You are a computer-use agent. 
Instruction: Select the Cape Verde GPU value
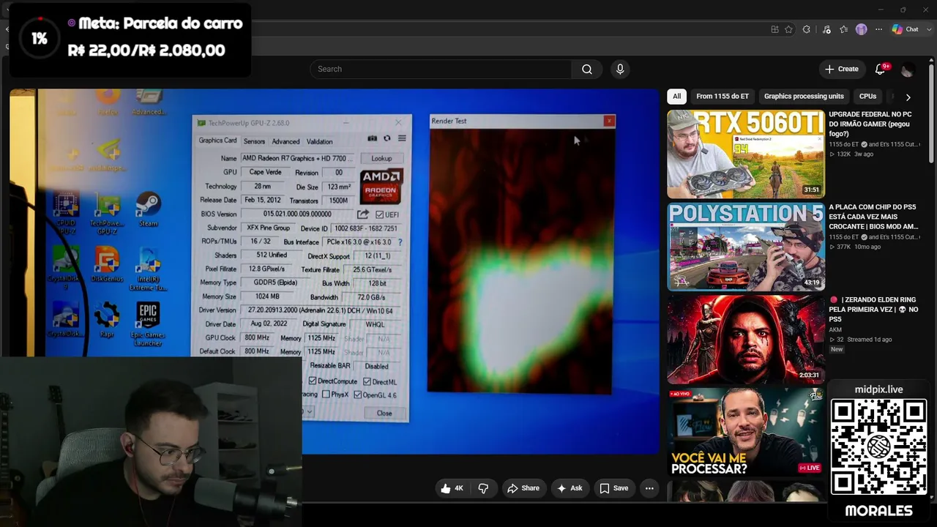tap(265, 172)
